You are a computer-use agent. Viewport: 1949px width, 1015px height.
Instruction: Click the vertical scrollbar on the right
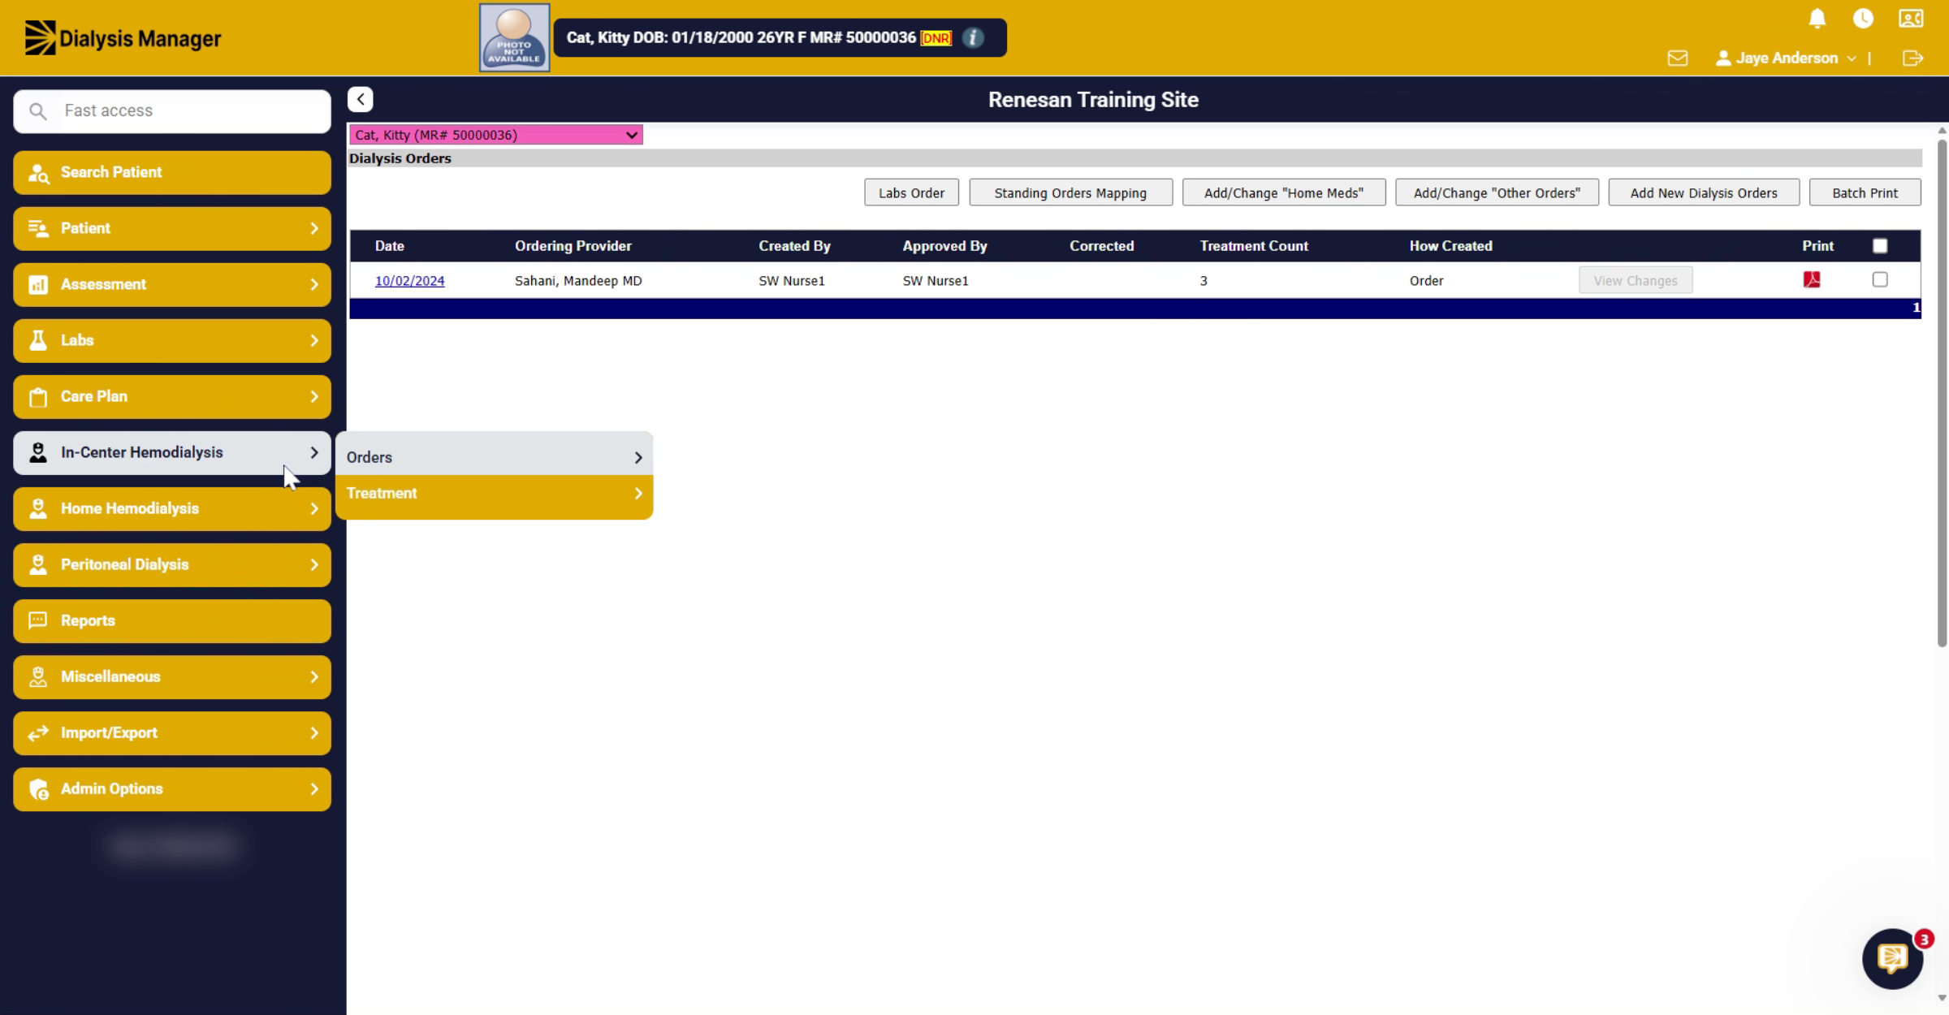(1942, 394)
